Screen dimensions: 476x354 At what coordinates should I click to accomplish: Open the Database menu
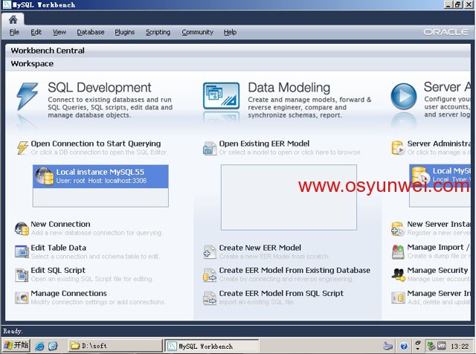(x=91, y=32)
